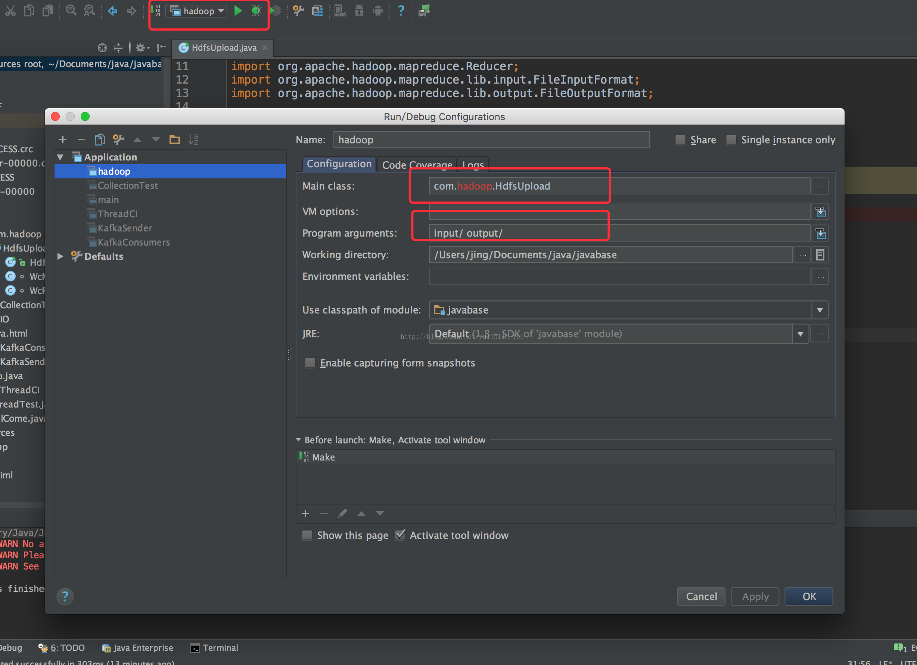917x665 pixels.
Task: Open the JRE dropdown arrow
Action: pyautogui.click(x=801, y=334)
